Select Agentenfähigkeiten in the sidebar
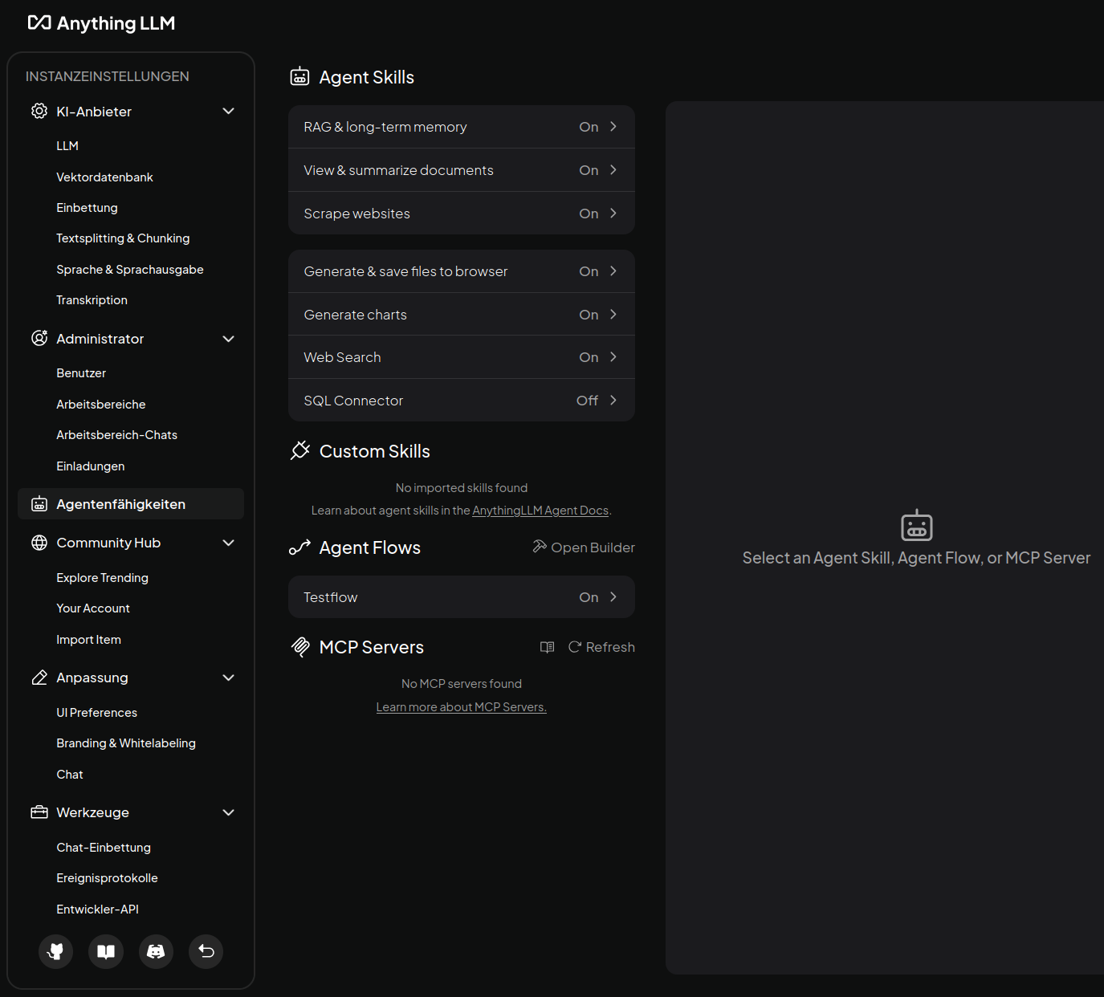 point(120,504)
